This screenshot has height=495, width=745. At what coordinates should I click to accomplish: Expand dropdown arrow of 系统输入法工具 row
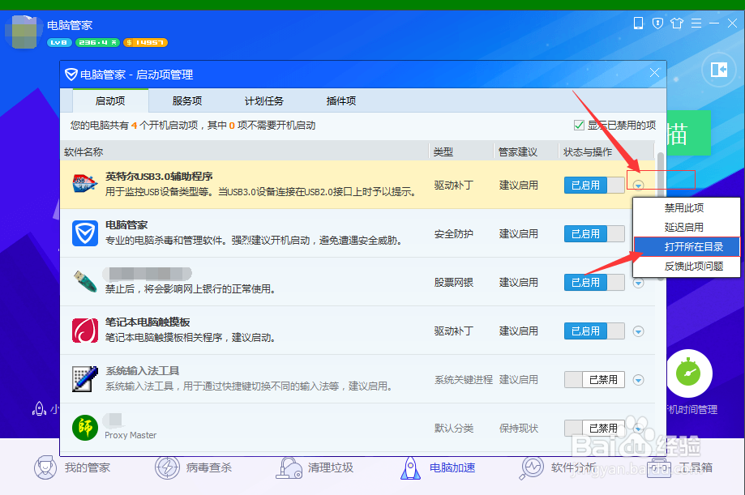click(x=638, y=380)
